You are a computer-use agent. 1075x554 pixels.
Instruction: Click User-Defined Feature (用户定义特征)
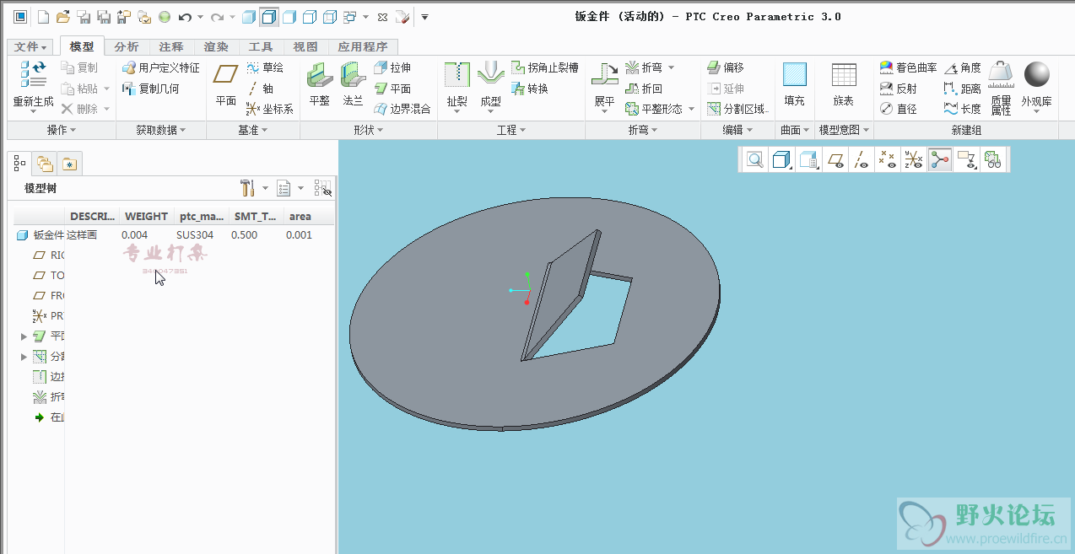[x=161, y=67]
